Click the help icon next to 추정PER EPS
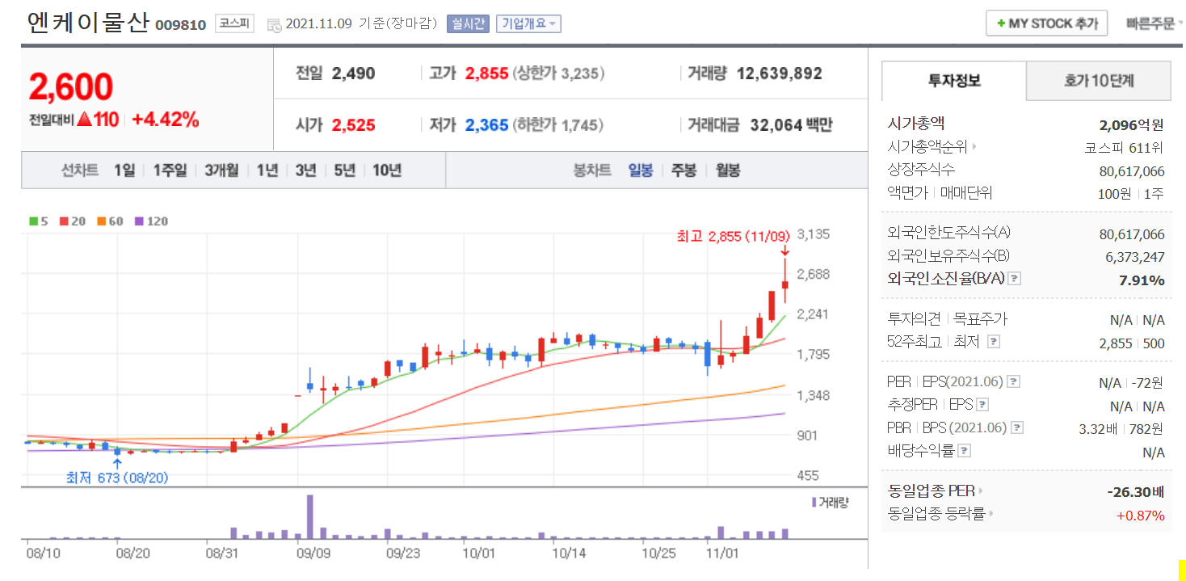 pyautogui.click(x=982, y=405)
